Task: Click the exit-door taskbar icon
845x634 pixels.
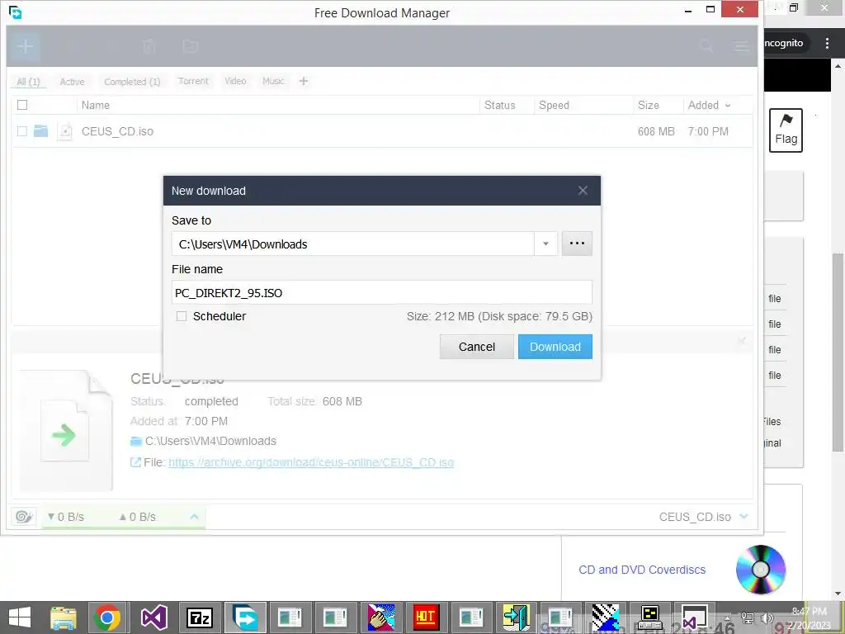Action: pos(517,617)
